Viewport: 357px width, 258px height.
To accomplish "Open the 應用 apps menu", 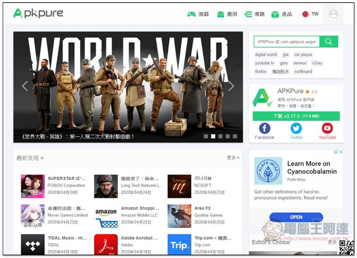I will (227, 14).
